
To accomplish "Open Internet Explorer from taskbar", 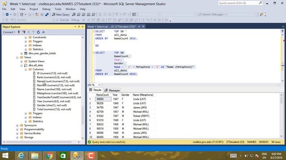I will [x=21, y=156].
